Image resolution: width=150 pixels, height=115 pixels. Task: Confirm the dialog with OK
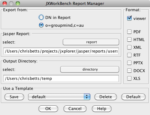(x=48, y=108)
